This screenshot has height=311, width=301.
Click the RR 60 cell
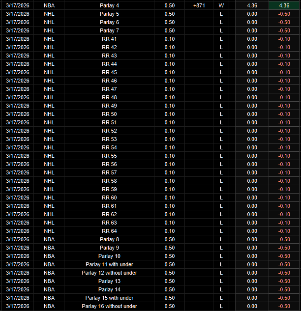pyautogui.click(x=109, y=198)
